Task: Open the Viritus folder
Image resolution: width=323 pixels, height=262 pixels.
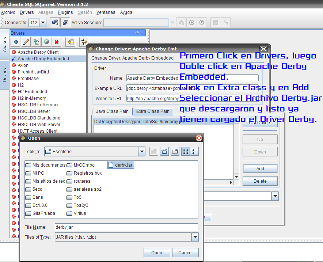Action: click(76, 213)
